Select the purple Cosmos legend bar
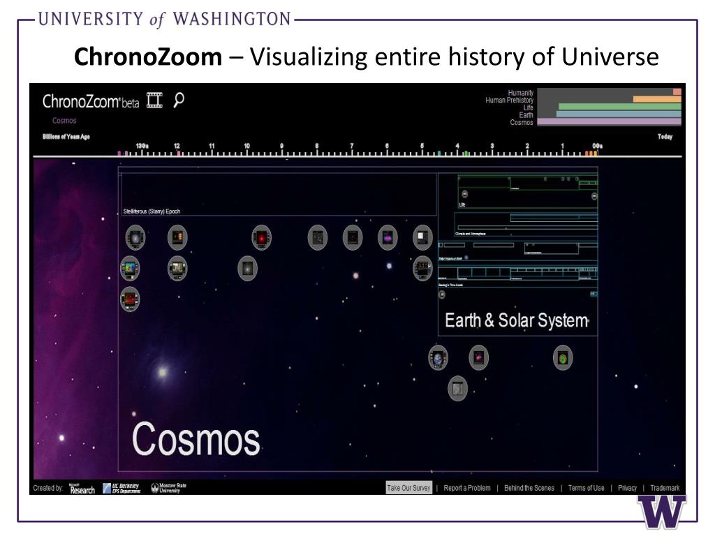Screen dimensions: 715x536 point(609,121)
